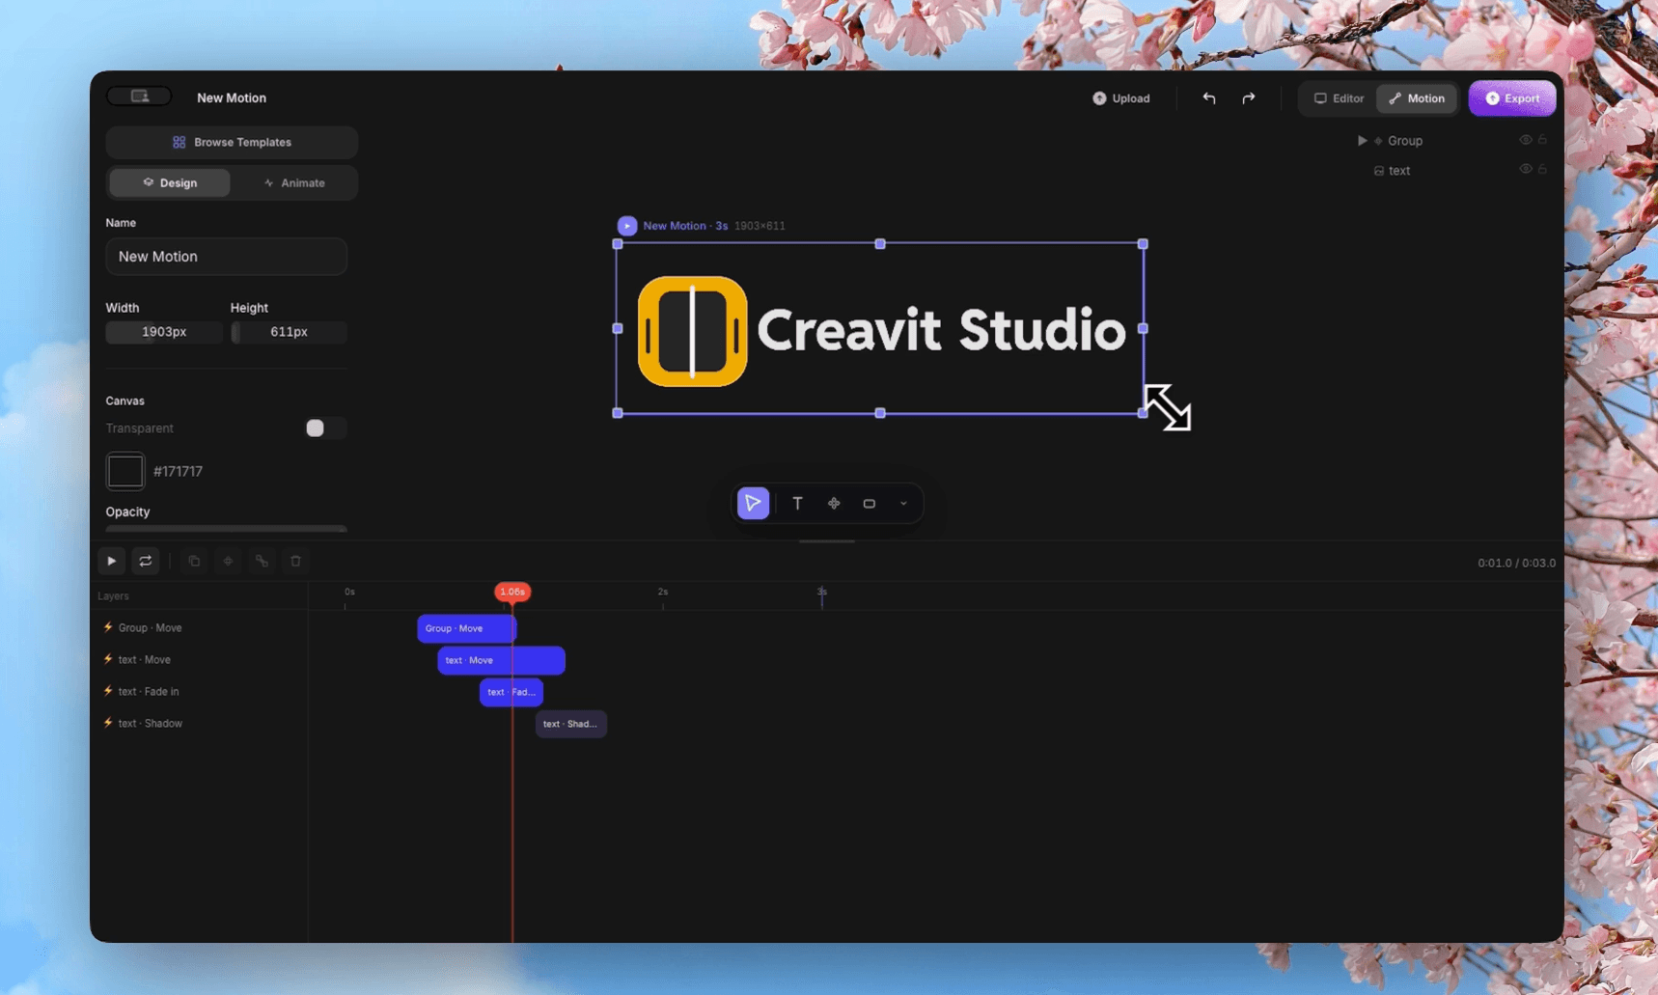Click the component icon beside the Group layer
The image size is (1658, 995).
pyautogui.click(x=1378, y=141)
